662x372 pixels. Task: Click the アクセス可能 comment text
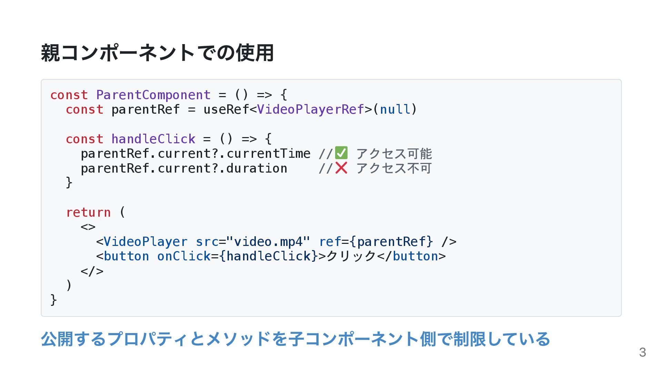(394, 154)
